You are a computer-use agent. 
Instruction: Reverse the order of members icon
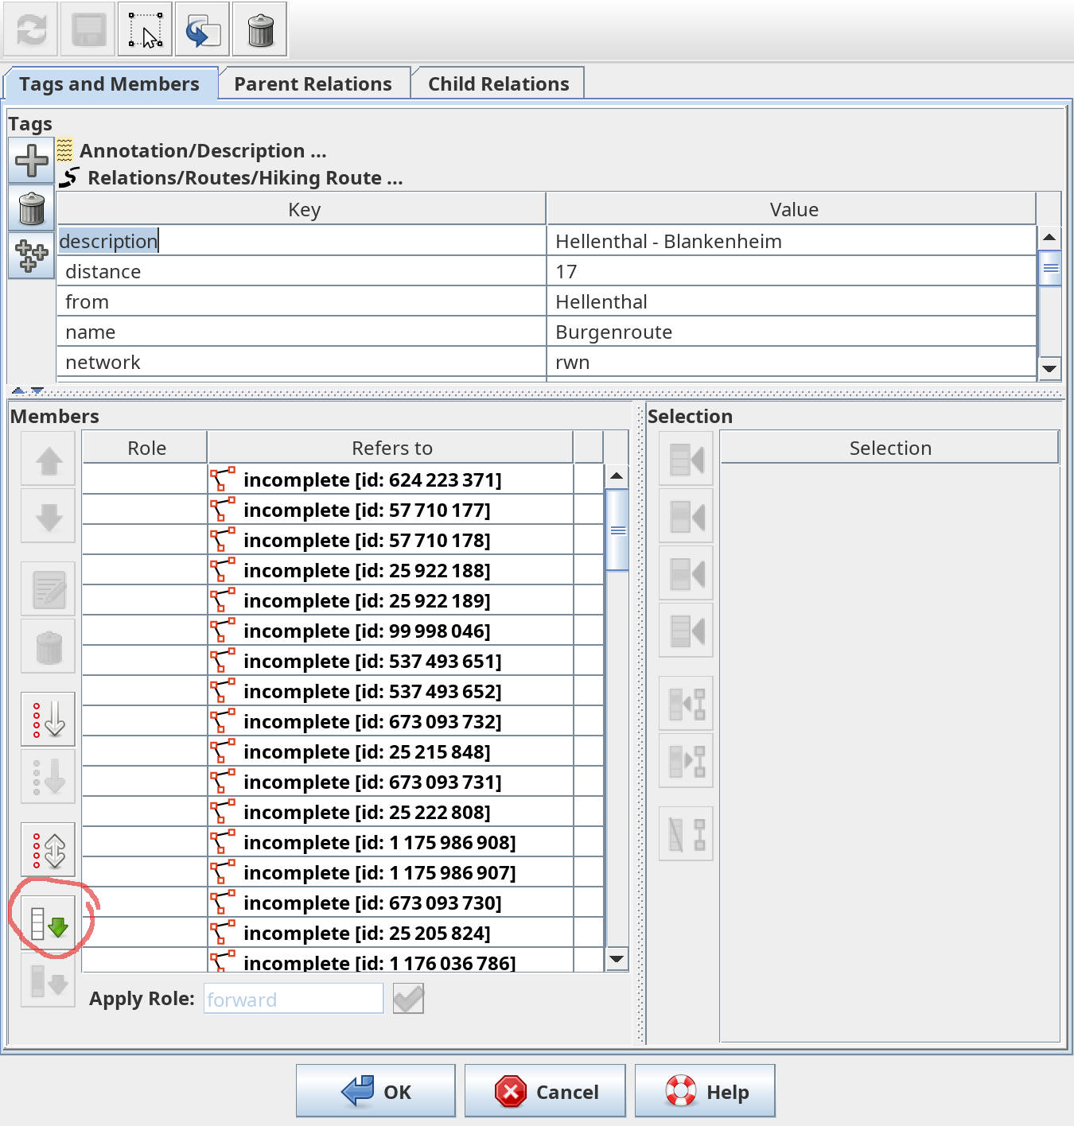point(49,849)
